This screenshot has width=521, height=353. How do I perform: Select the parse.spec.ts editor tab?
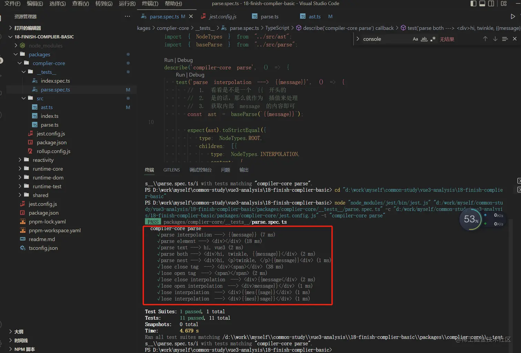click(x=164, y=17)
